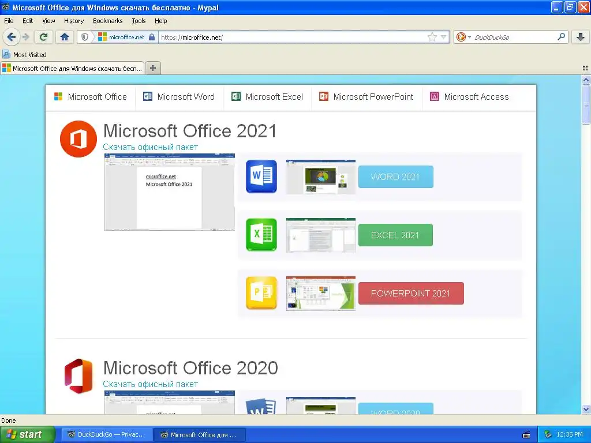Click the keyboard icon in system tray
The height and width of the screenshot is (443, 591).
tap(526, 435)
